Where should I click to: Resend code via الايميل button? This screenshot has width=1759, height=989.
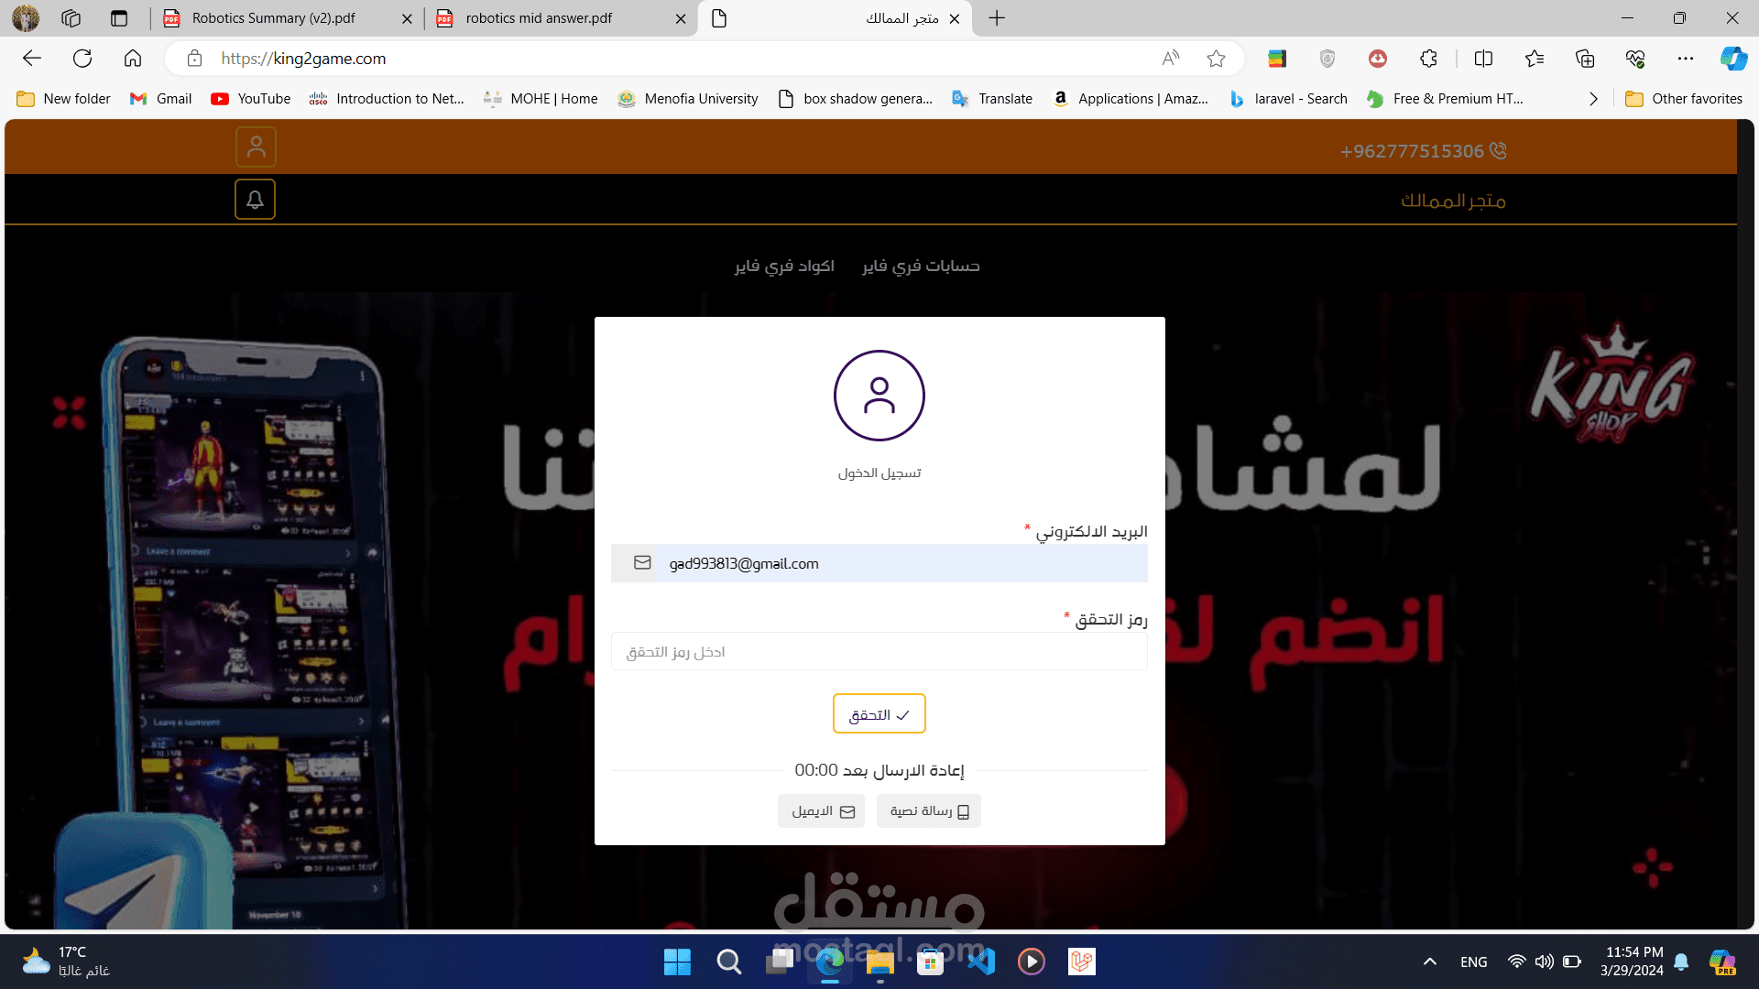point(821,811)
